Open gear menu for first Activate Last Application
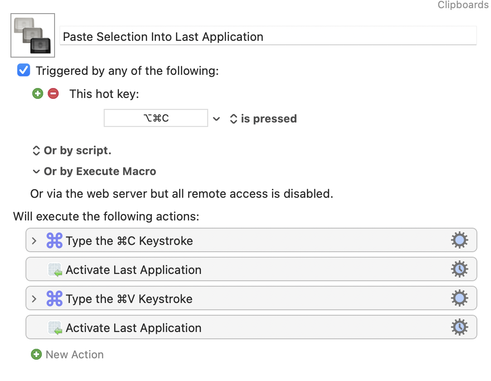The image size is (491, 381). coord(459,269)
